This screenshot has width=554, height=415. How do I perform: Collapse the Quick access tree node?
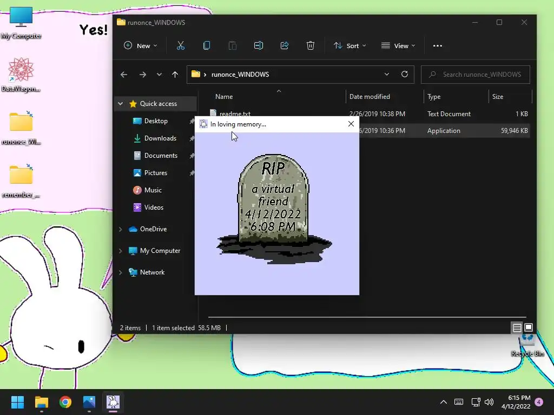coord(121,104)
